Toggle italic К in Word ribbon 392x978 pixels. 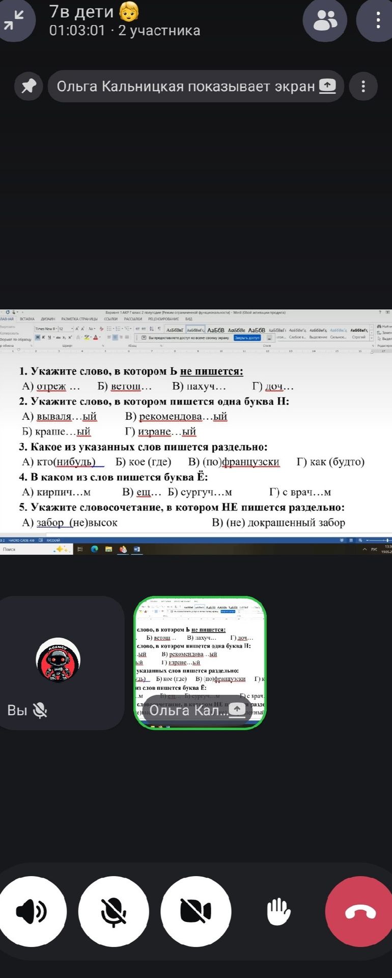pos(43,337)
